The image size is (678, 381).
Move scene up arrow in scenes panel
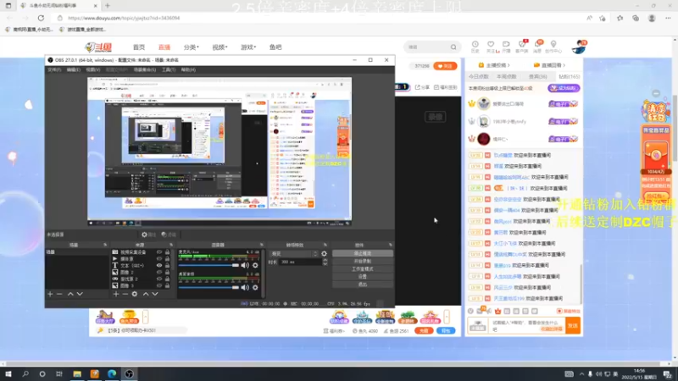(70, 294)
